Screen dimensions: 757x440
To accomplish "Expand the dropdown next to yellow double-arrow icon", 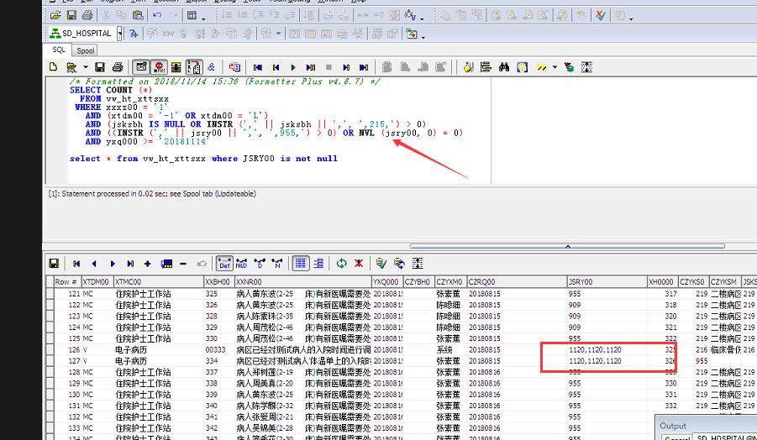I will (x=555, y=67).
